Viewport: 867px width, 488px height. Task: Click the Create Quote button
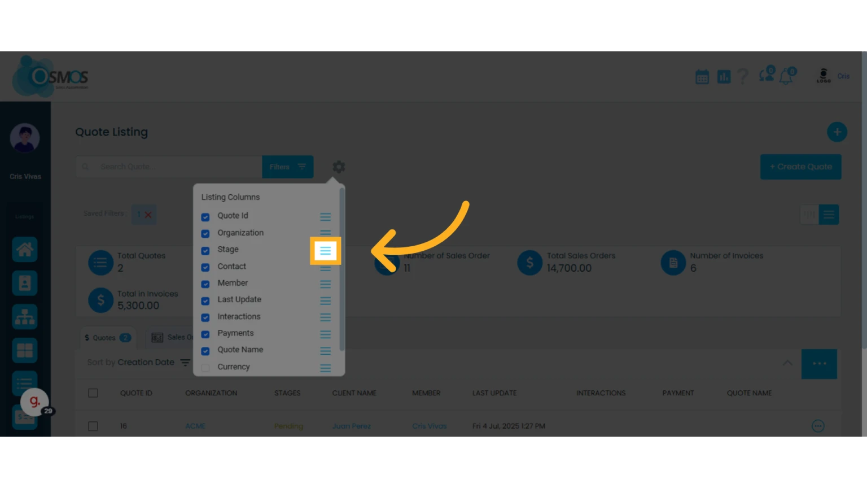tap(800, 167)
